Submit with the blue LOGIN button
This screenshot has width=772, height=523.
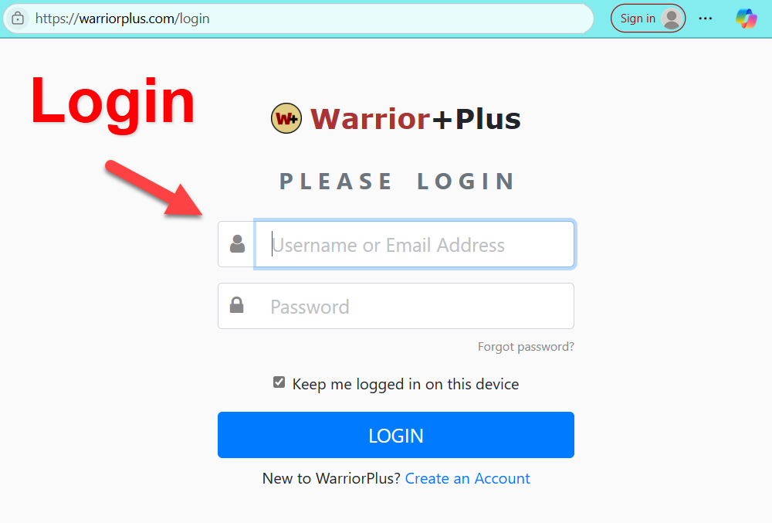click(396, 435)
